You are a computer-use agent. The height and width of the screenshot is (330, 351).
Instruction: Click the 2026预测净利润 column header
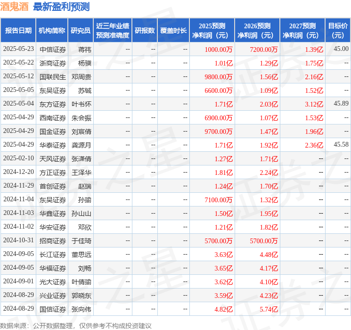pos(257,31)
